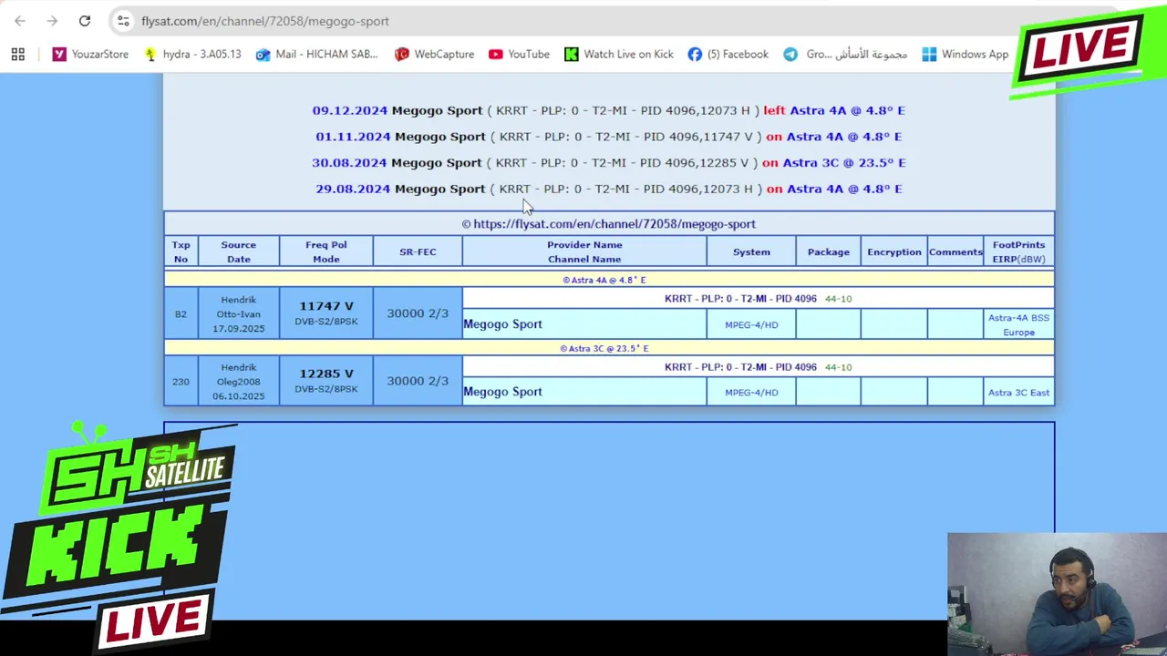Screen dimensions: 1167x656
Task: Open the YouTube bookmark
Action: click(519, 55)
